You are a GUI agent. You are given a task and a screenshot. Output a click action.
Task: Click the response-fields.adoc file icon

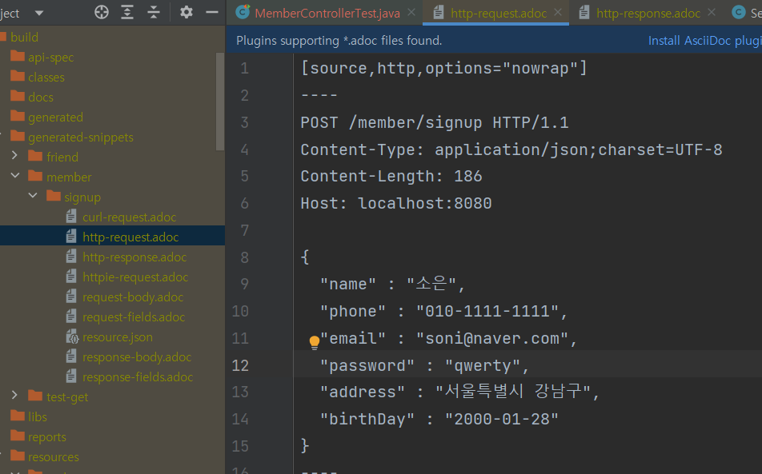[71, 376]
